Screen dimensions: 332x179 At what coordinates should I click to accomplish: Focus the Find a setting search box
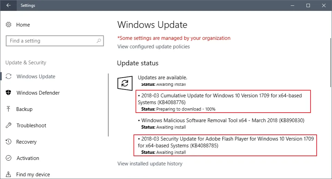point(55,41)
